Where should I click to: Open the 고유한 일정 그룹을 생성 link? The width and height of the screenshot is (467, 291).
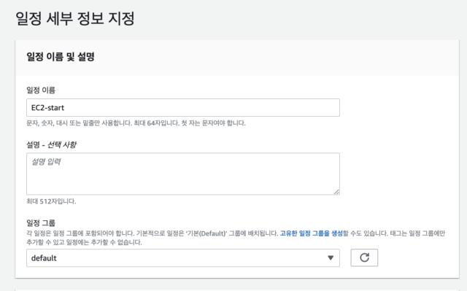click(x=312, y=233)
